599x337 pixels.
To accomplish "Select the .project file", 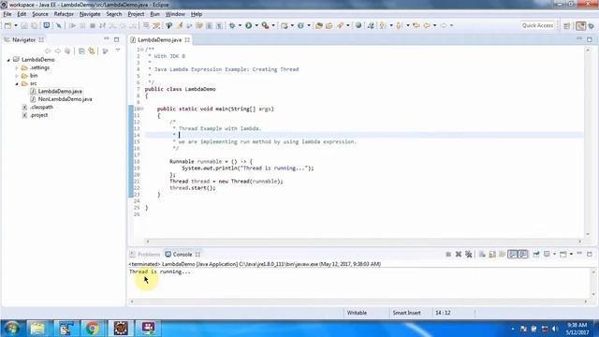I will [x=38, y=115].
